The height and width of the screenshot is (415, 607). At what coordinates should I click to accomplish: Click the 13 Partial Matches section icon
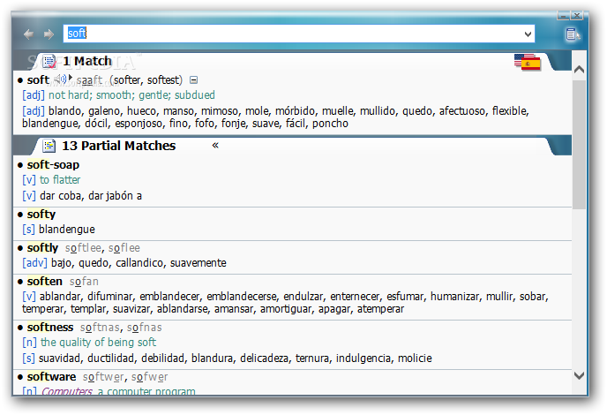pos(49,146)
